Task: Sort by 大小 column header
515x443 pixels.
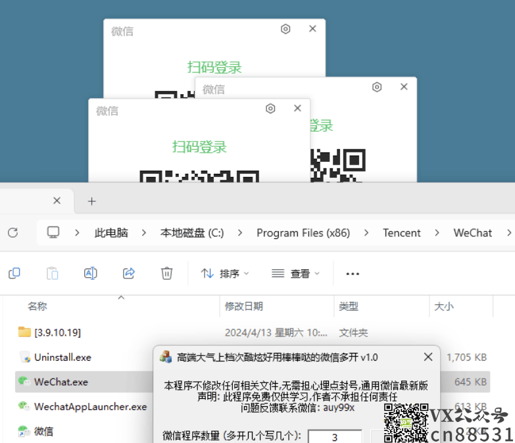Action: coord(444,306)
